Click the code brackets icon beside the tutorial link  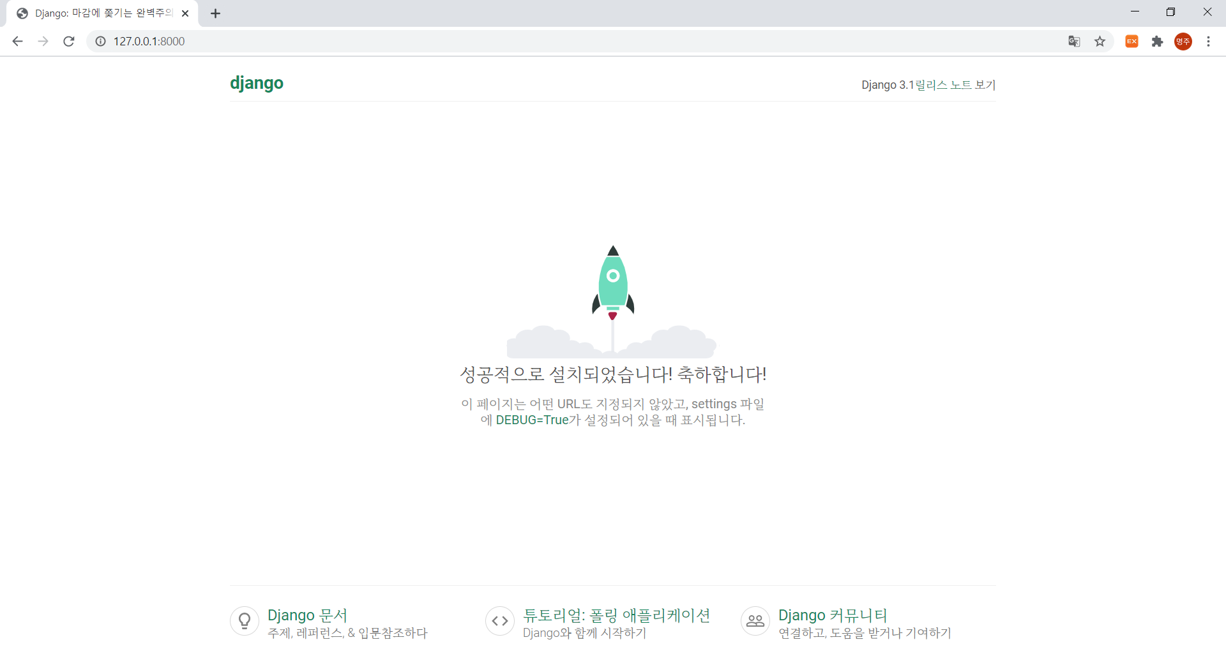point(499,620)
